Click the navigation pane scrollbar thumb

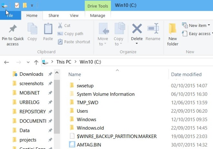click(x=57, y=107)
